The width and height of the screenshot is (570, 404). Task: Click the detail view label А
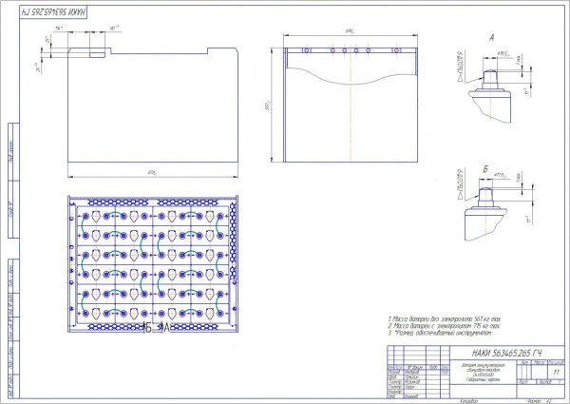click(490, 38)
